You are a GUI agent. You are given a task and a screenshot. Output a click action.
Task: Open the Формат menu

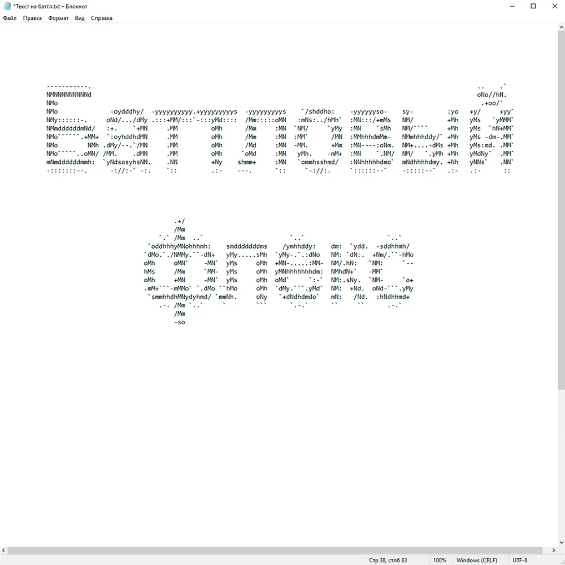[x=58, y=18]
